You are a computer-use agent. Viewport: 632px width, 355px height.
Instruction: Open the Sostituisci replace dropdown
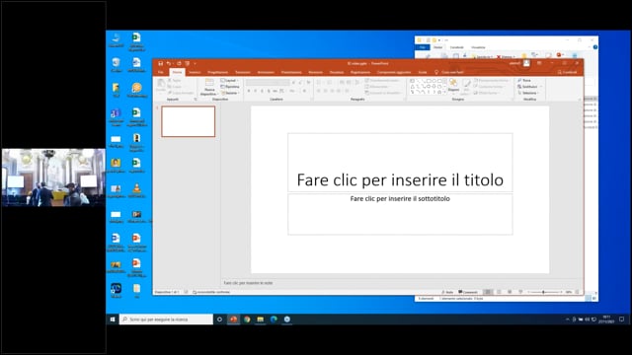point(529,87)
